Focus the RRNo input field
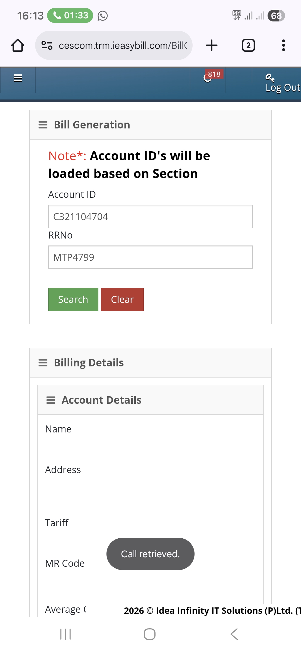This screenshot has width=301, height=652. click(151, 257)
